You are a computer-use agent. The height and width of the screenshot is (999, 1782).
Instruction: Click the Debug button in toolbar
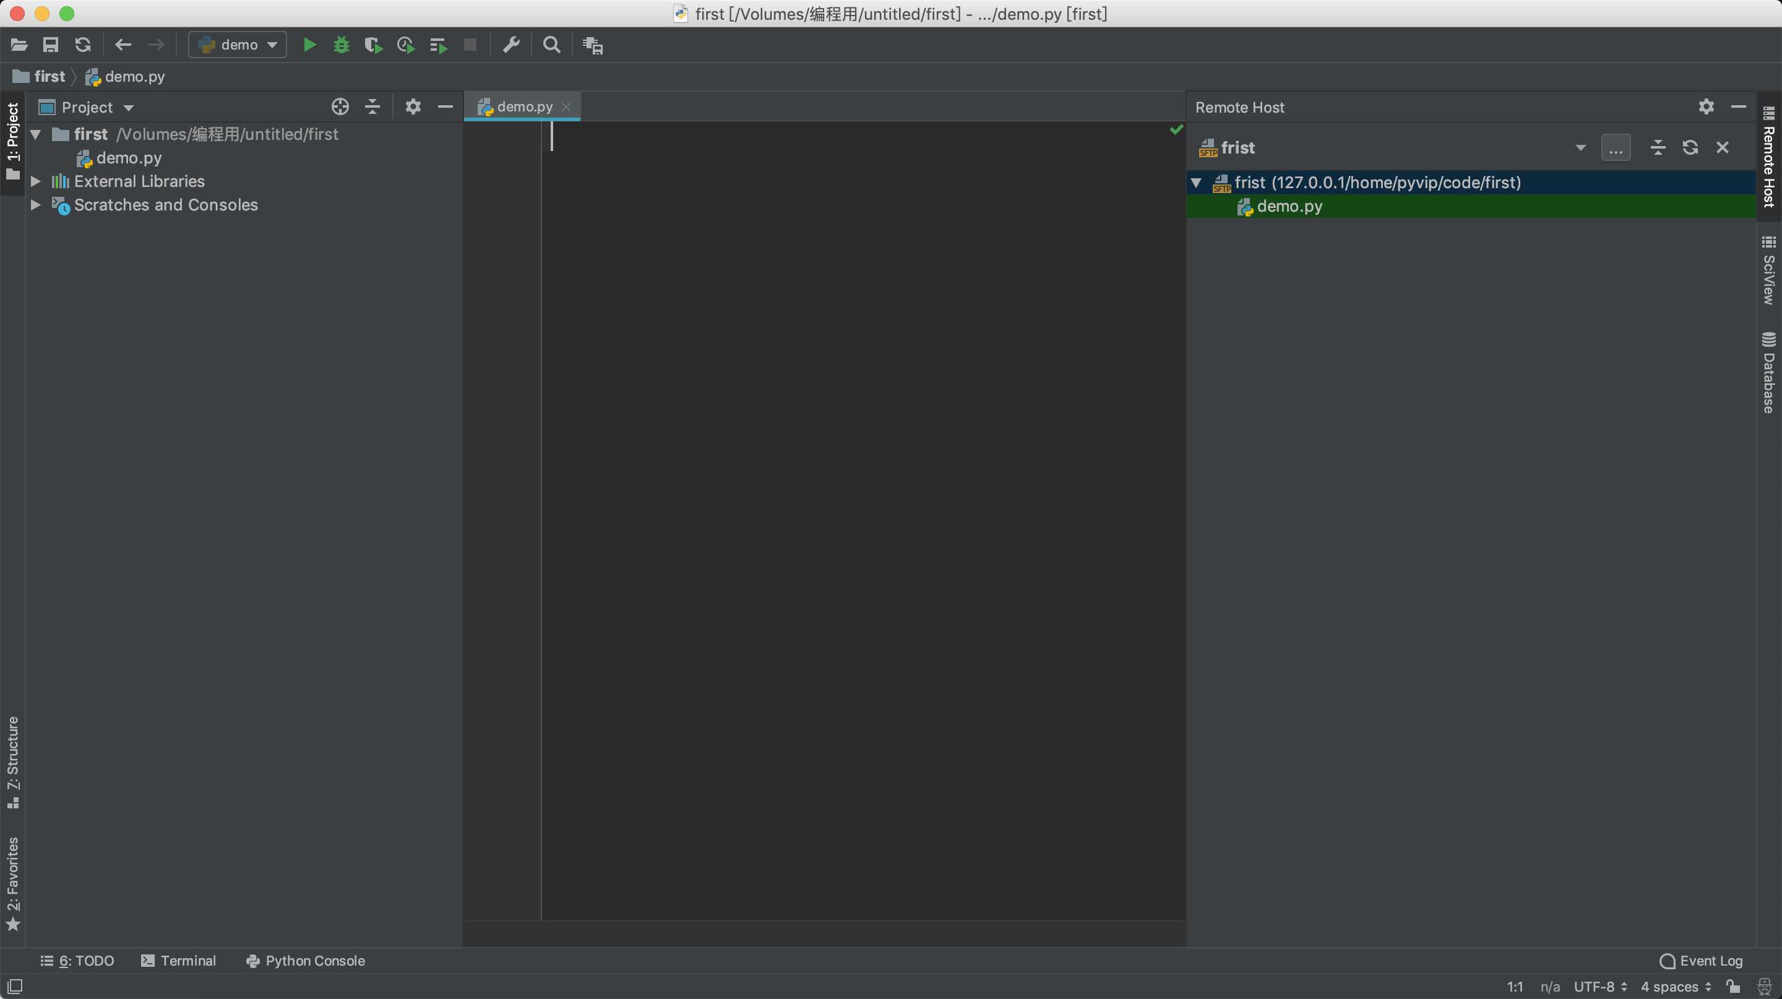click(342, 45)
